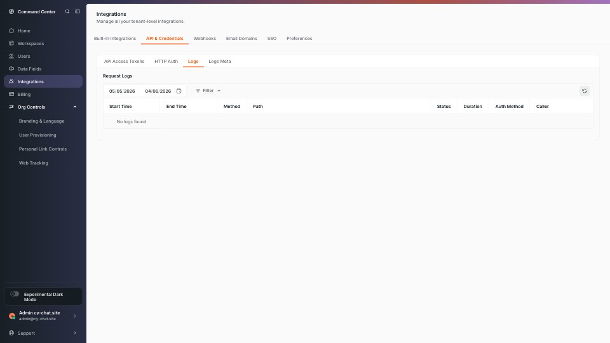The image size is (610, 343).
Task: Click the 'No logs found' message
Action: [x=132, y=122]
